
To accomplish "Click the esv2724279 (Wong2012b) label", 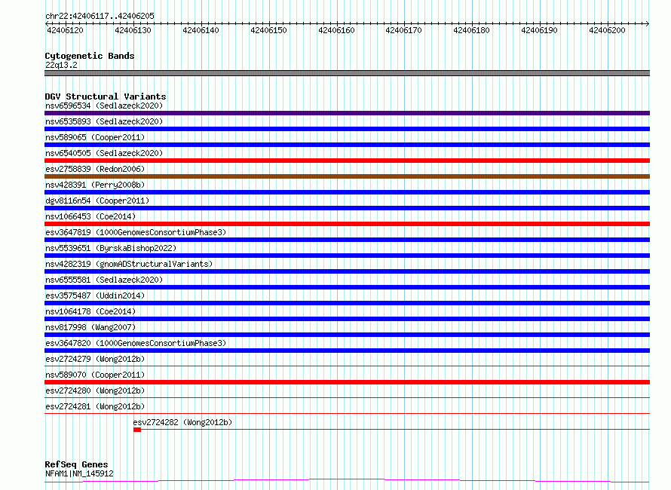I will pos(95,359).
